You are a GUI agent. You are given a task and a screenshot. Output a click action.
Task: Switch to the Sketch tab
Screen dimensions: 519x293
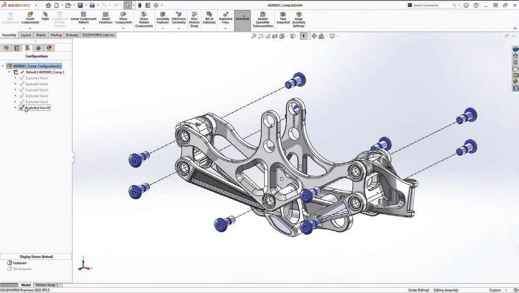(x=41, y=35)
